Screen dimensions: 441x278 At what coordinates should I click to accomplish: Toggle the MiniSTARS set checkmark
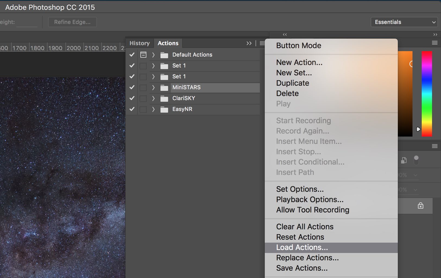[132, 87]
